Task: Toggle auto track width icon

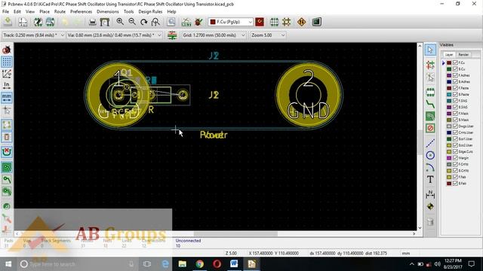Action: (x=172, y=35)
